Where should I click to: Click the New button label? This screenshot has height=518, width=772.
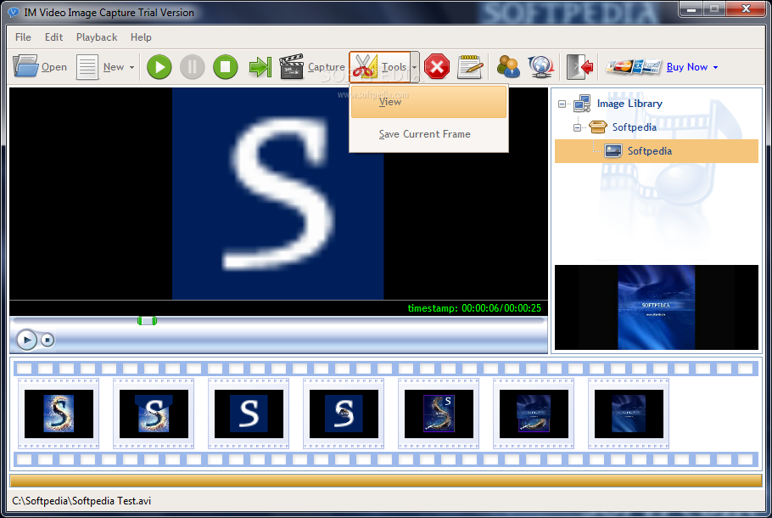(114, 67)
